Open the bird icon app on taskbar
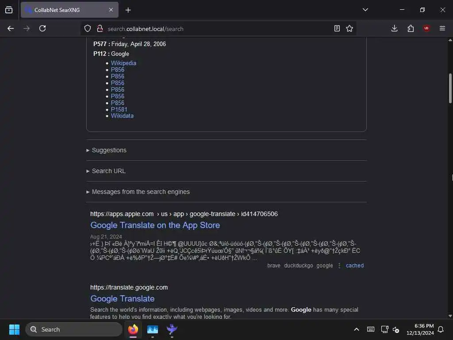453x340 pixels. 172,329
